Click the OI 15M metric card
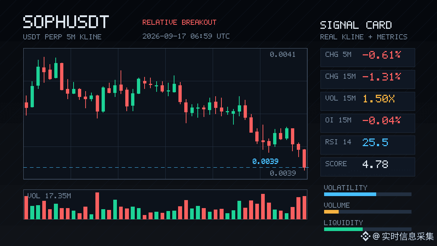 click(367, 123)
